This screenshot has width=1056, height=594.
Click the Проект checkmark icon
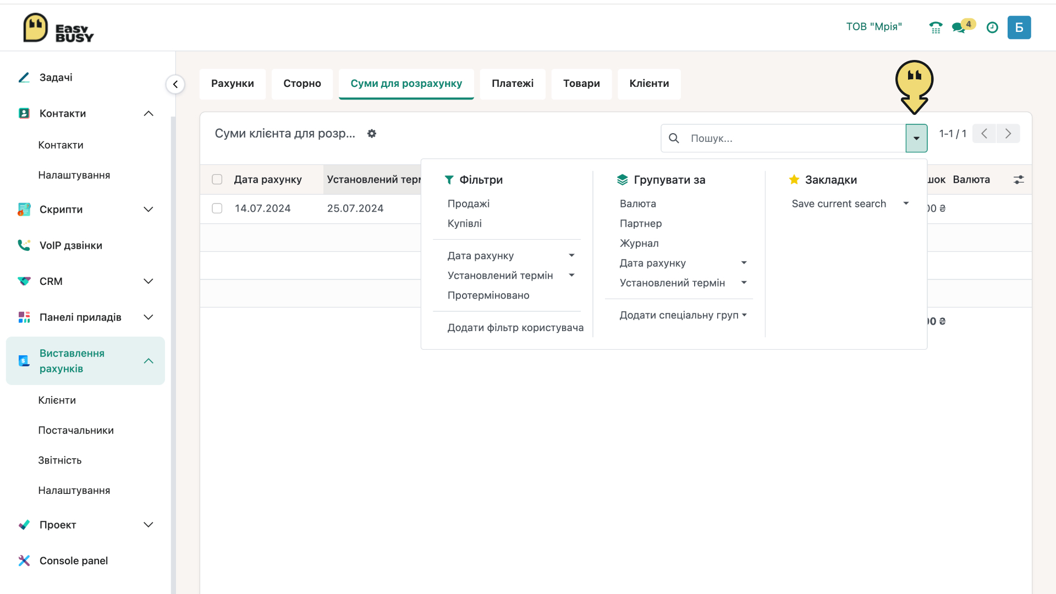(x=24, y=525)
